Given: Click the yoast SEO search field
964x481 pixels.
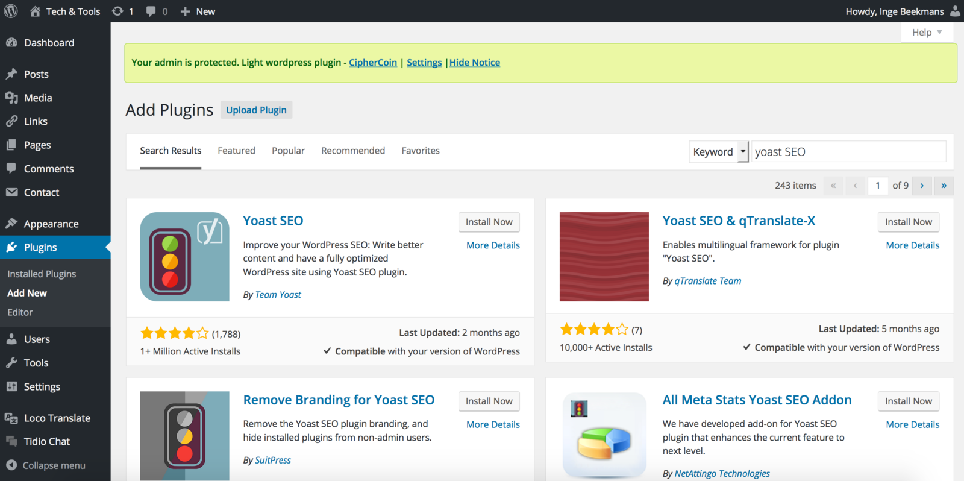Looking at the screenshot, I should click(x=848, y=152).
